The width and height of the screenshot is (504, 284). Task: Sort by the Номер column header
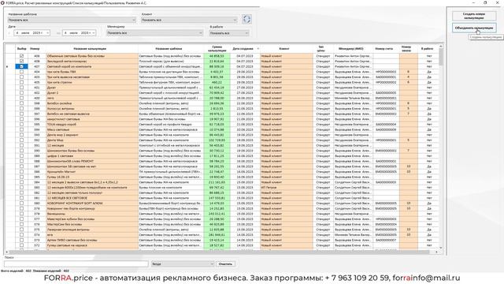point(35,49)
